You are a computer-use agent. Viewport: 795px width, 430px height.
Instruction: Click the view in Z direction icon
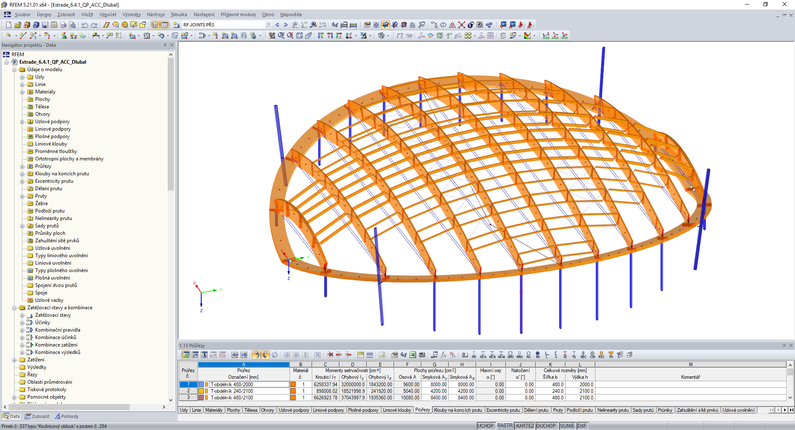coord(339,36)
